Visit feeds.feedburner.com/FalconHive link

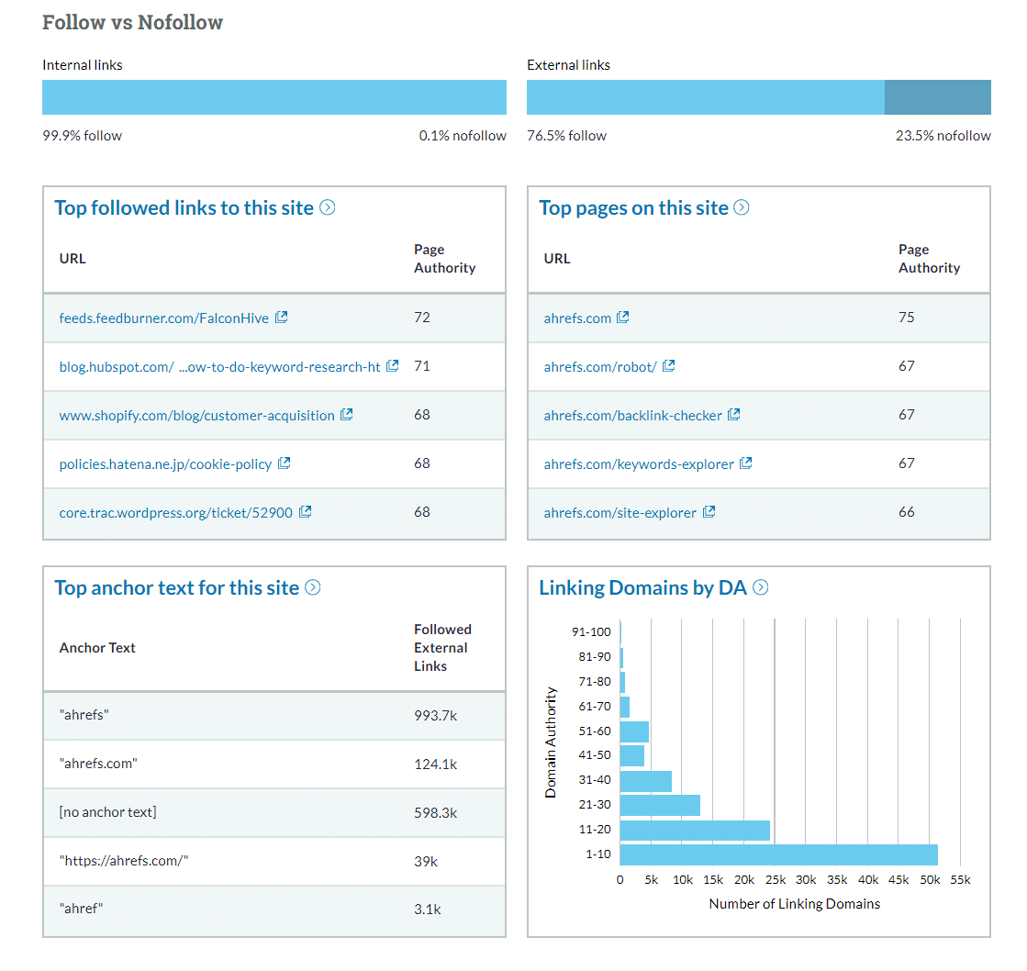[163, 318]
